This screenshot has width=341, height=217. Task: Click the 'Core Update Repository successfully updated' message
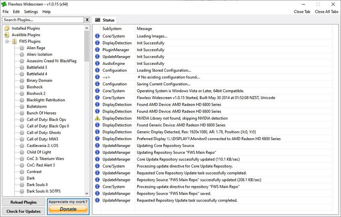click(x=188, y=159)
